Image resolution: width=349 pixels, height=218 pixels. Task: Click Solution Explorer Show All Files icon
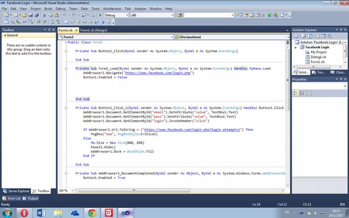304,36
